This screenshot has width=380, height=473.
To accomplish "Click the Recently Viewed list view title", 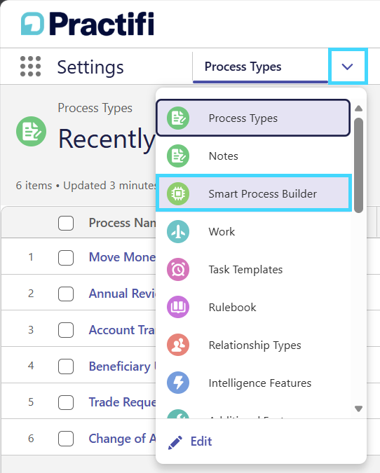I will [107, 139].
